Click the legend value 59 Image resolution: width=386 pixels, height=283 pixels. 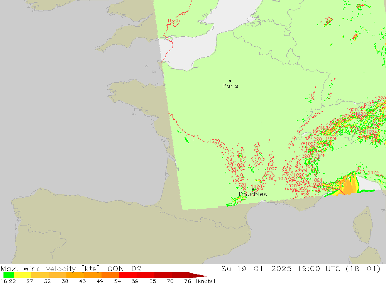(135, 281)
